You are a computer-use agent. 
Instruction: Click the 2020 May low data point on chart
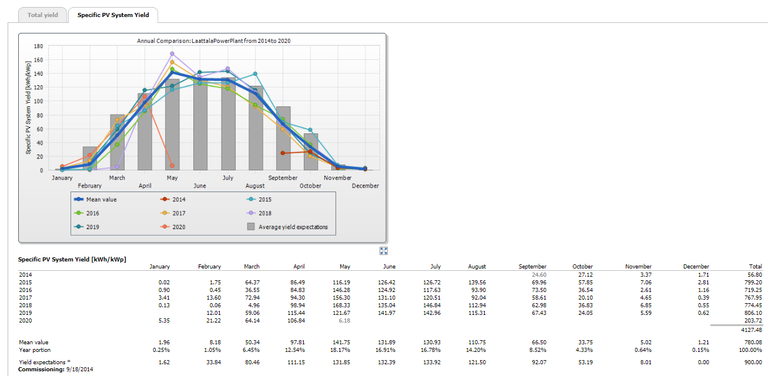(x=172, y=166)
